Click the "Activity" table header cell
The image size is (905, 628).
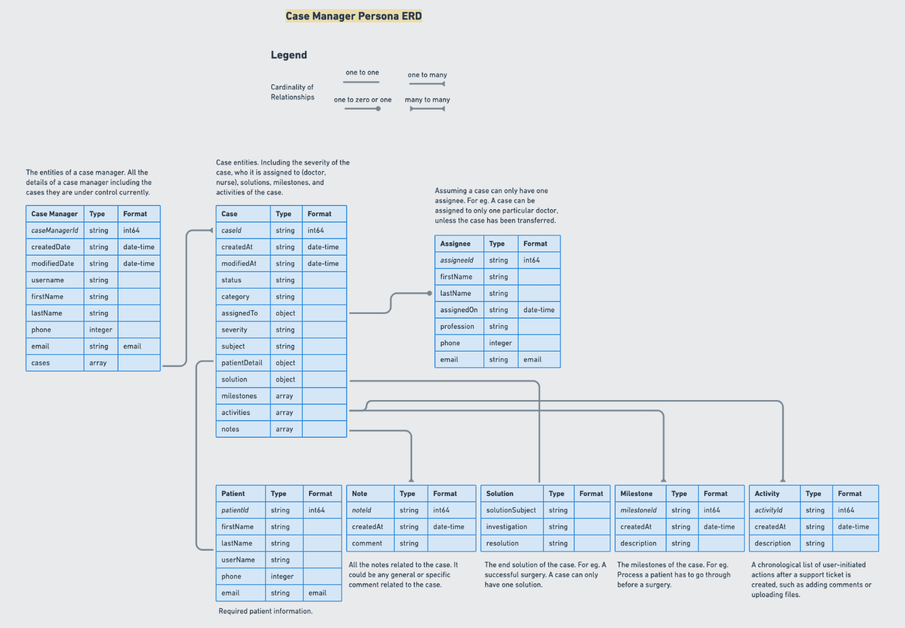click(x=775, y=494)
